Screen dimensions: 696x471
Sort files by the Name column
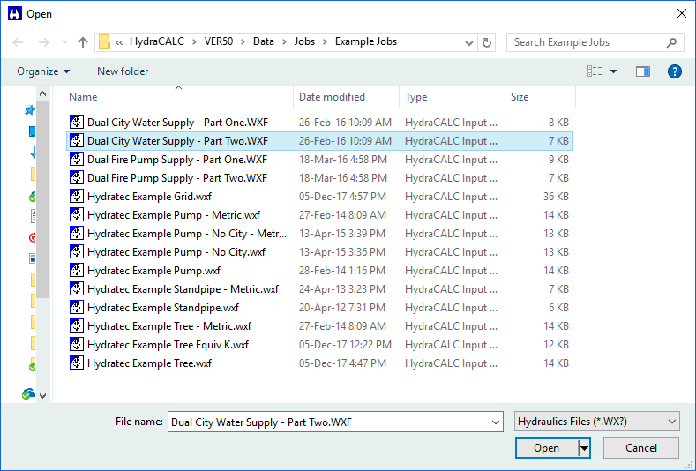83,97
